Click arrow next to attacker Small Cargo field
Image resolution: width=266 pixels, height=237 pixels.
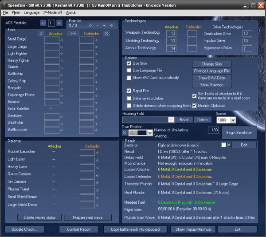62,40
